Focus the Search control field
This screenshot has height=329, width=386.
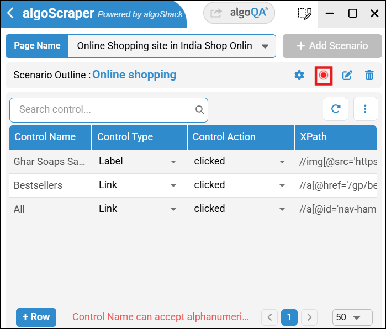pyautogui.click(x=109, y=110)
